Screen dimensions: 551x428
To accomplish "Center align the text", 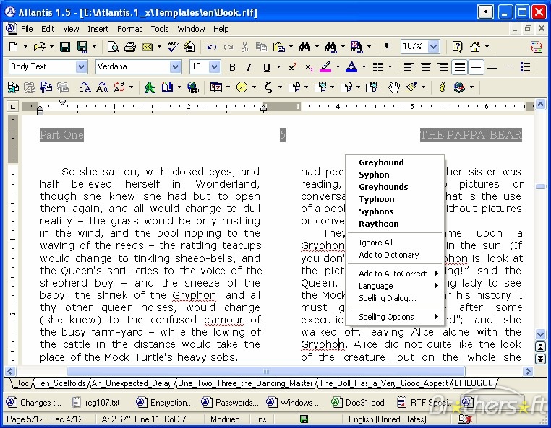I will coord(426,66).
